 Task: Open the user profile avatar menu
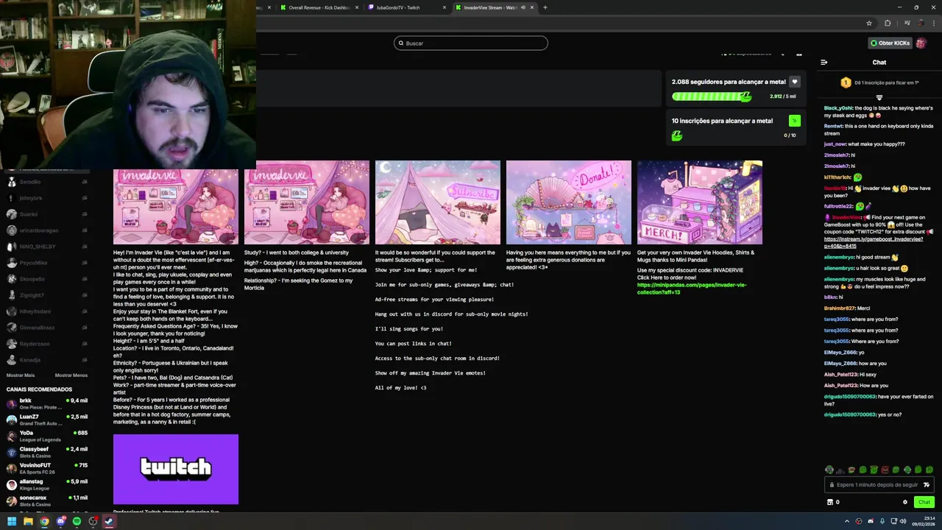tap(921, 43)
